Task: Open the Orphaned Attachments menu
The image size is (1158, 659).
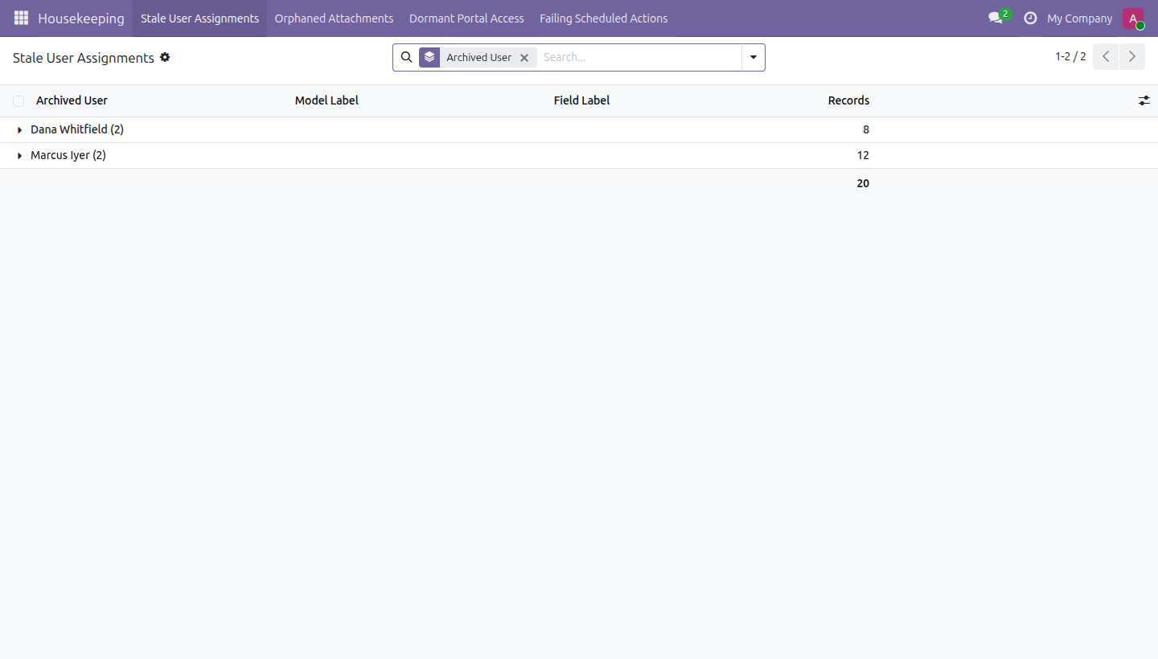Action: [334, 18]
